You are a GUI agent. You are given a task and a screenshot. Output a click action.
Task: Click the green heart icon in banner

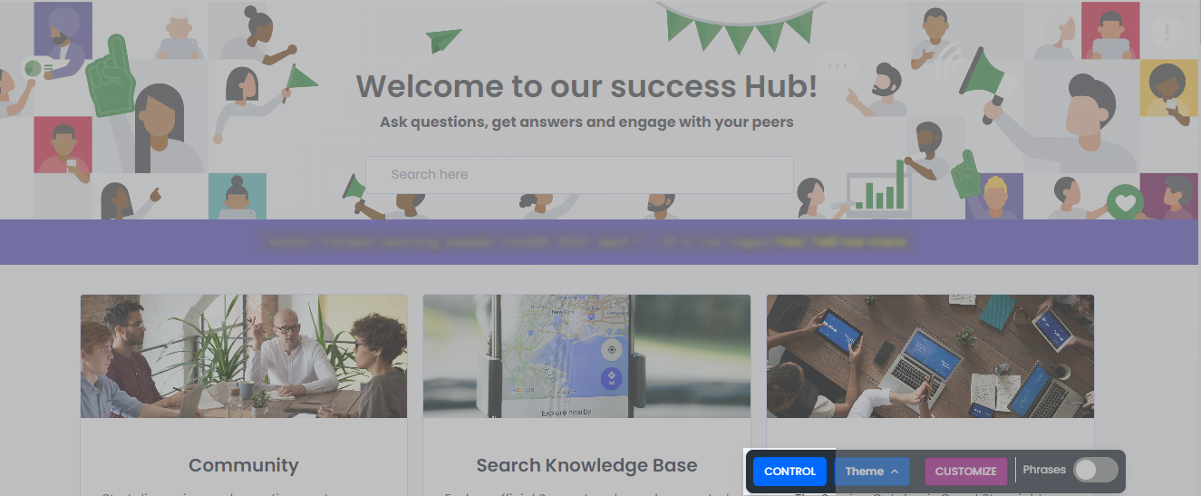pos(1126,201)
